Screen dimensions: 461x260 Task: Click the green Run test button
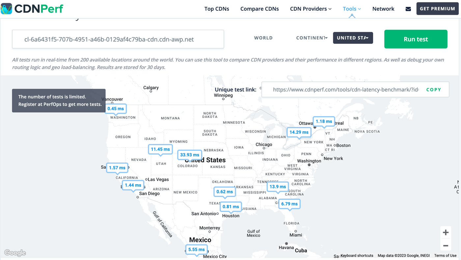point(416,39)
